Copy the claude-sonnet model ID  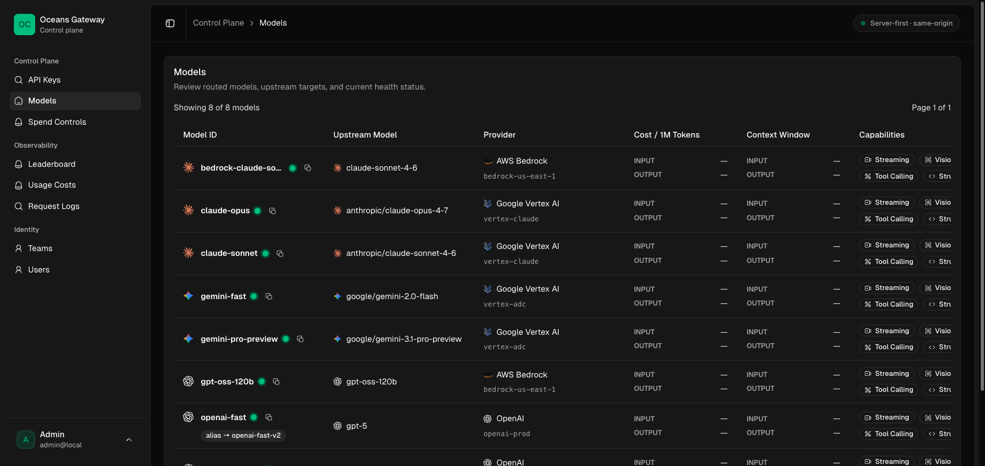tap(280, 254)
